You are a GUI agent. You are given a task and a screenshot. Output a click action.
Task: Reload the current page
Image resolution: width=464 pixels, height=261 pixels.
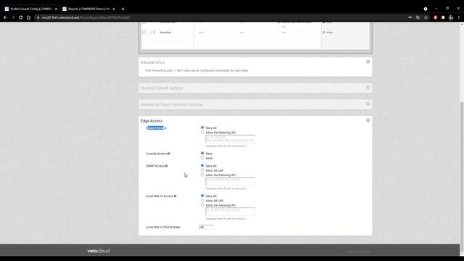[x=21, y=17]
